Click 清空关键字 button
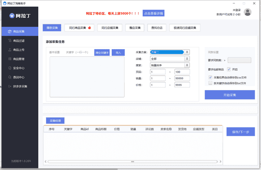This screenshot has width=261, height=170. click(102, 53)
